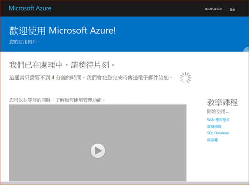Click the 開始使用... text

tap(218, 112)
